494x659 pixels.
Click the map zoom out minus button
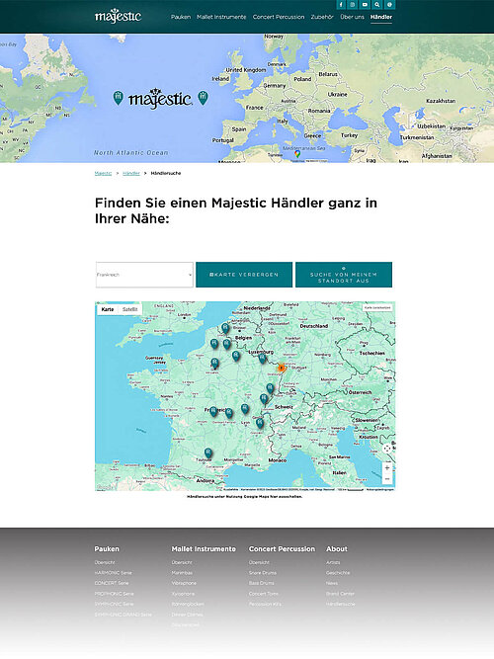click(x=387, y=479)
